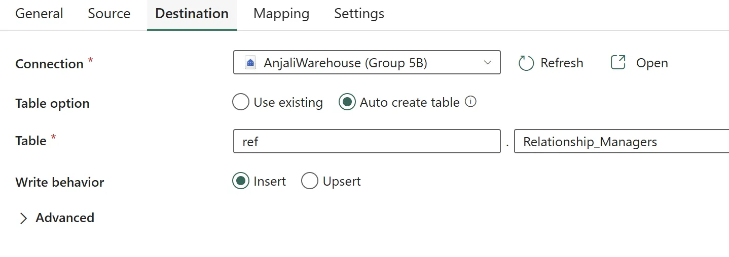This screenshot has width=729, height=257.
Task: Open the Connection dropdown AnjaliWarehouse
Action: pyautogui.click(x=367, y=63)
